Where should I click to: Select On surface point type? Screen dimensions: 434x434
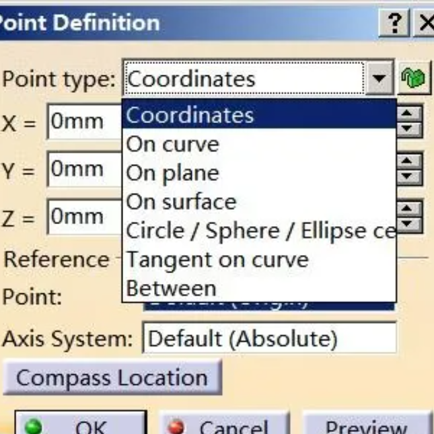pyautogui.click(x=182, y=202)
